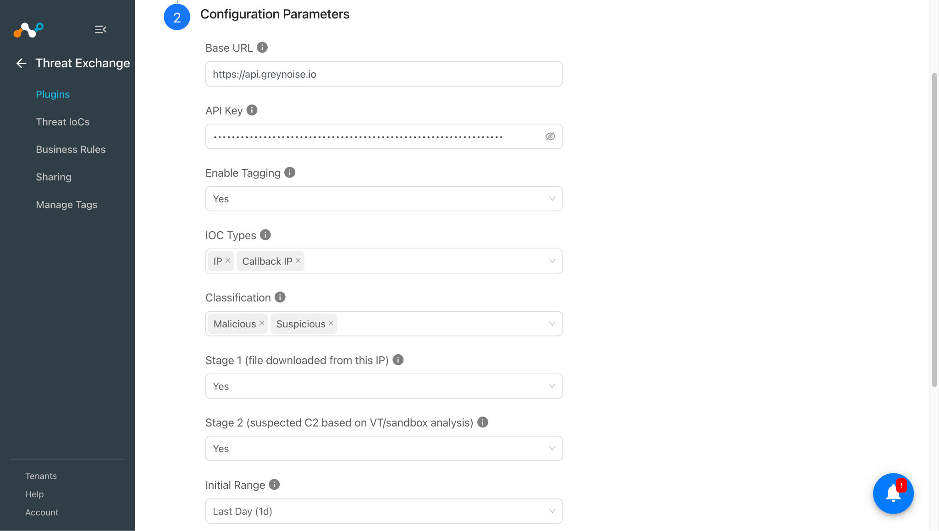Click info icon next to Classification

280,297
